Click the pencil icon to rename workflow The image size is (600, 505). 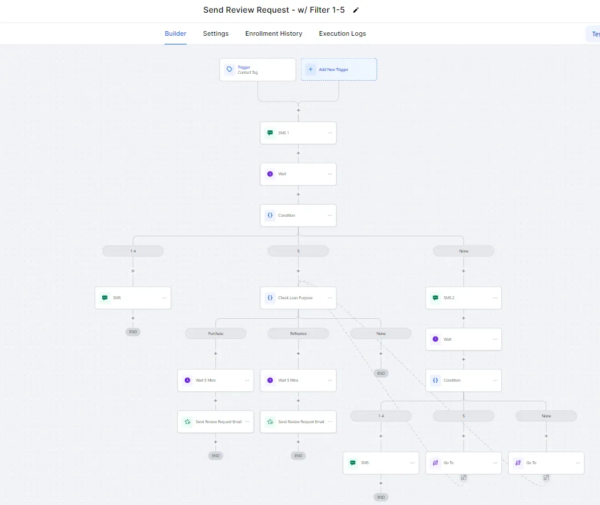point(356,10)
